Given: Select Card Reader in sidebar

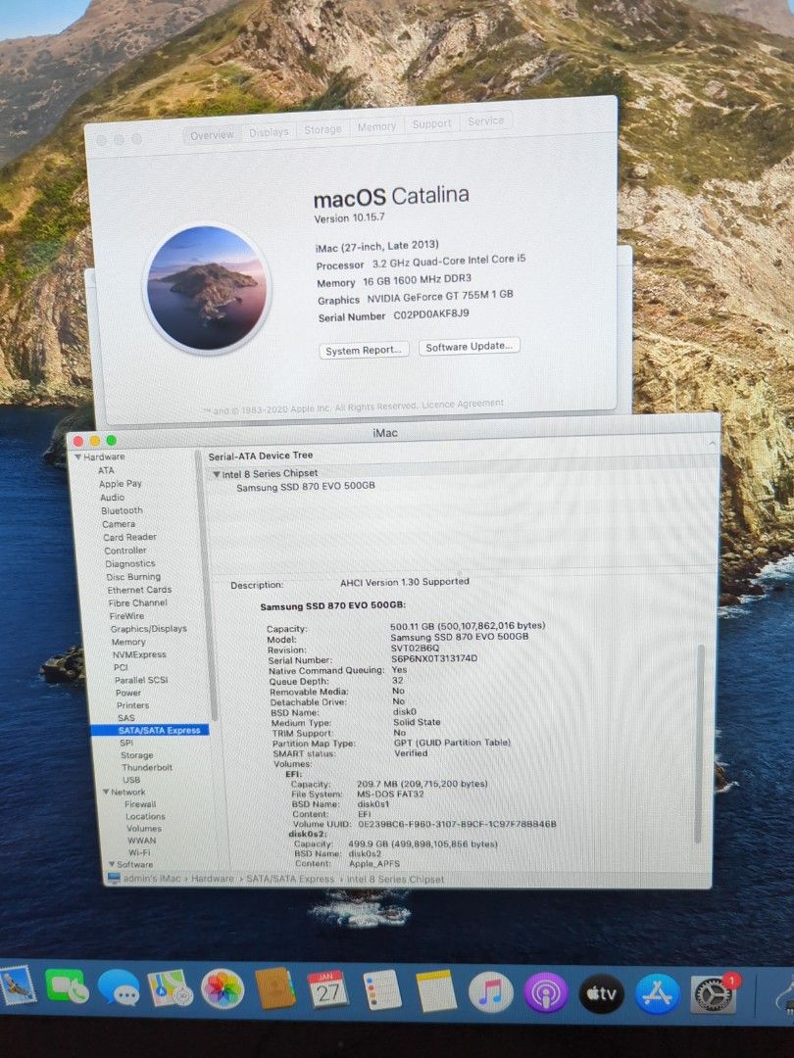Looking at the screenshot, I should [x=129, y=537].
